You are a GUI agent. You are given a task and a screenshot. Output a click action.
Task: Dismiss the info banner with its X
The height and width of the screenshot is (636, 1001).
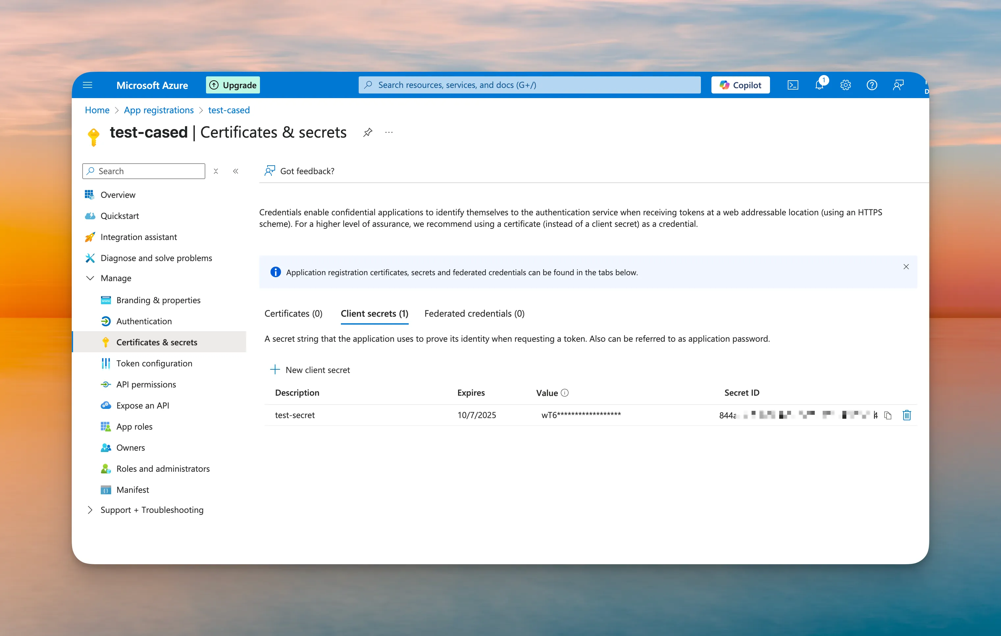coord(906,267)
